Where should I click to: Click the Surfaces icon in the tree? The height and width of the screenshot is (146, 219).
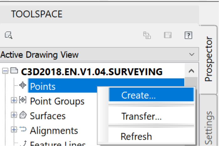(23, 115)
